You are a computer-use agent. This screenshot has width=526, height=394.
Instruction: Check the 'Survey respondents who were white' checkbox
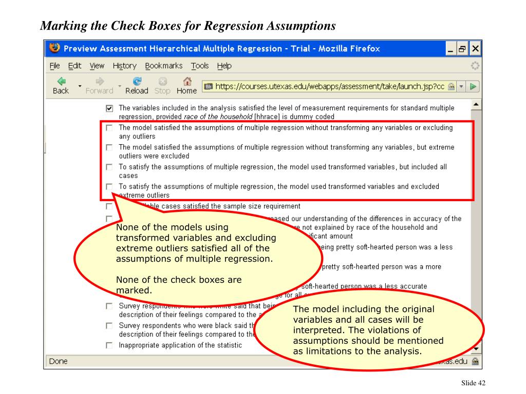109,306
